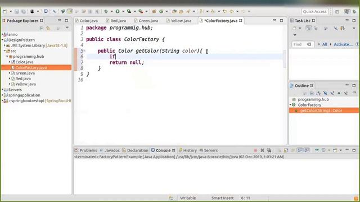The image size is (360, 202).
Task: Collapse the DesignPattern project node
Action: pos(2,40)
